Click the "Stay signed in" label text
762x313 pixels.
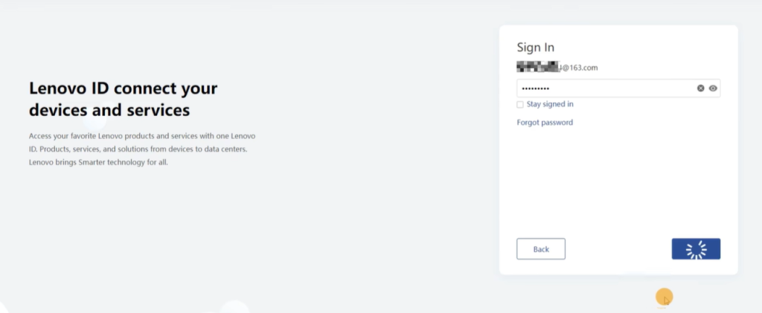[550, 105]
